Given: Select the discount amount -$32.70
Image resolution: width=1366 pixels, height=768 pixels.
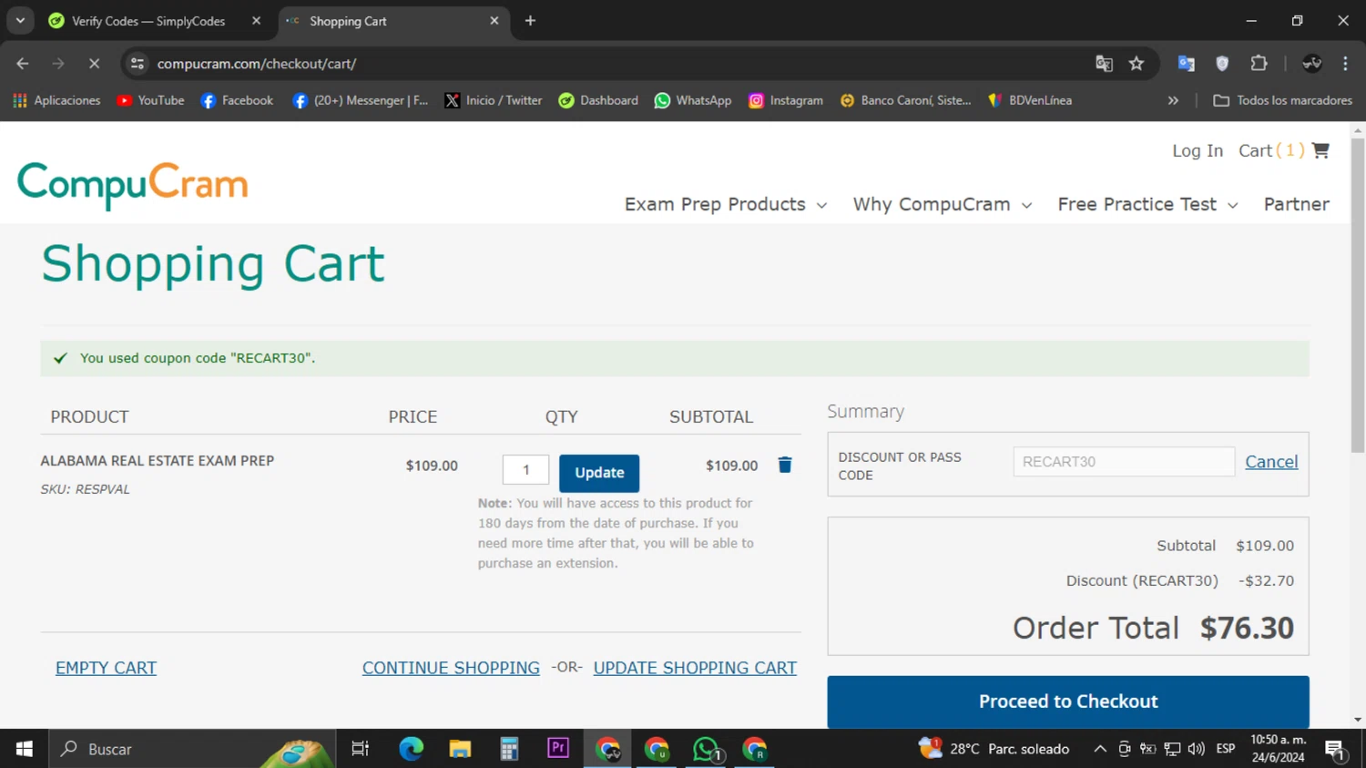Looking at the screenshot, I should (x=1266, y=580).
